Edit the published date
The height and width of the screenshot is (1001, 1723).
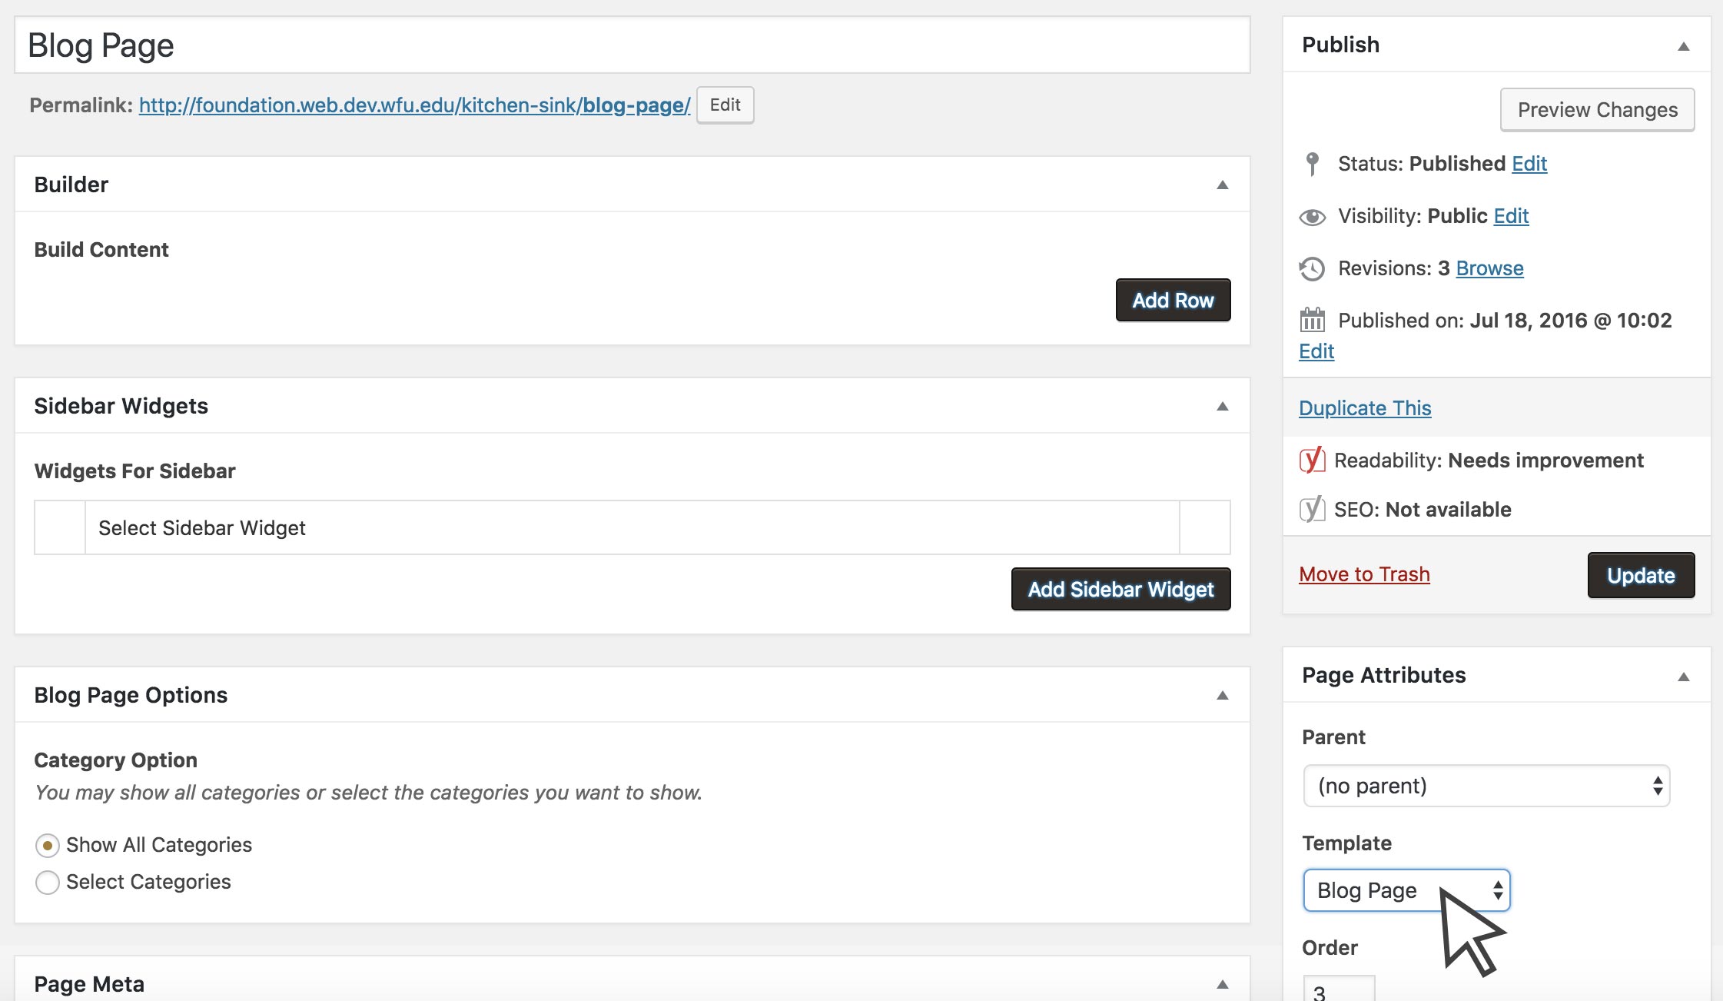coord(1316,351)
